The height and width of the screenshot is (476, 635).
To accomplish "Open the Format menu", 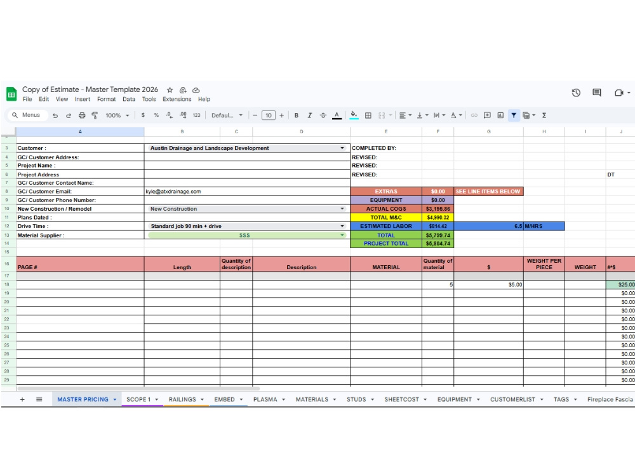I will [107, 99].
